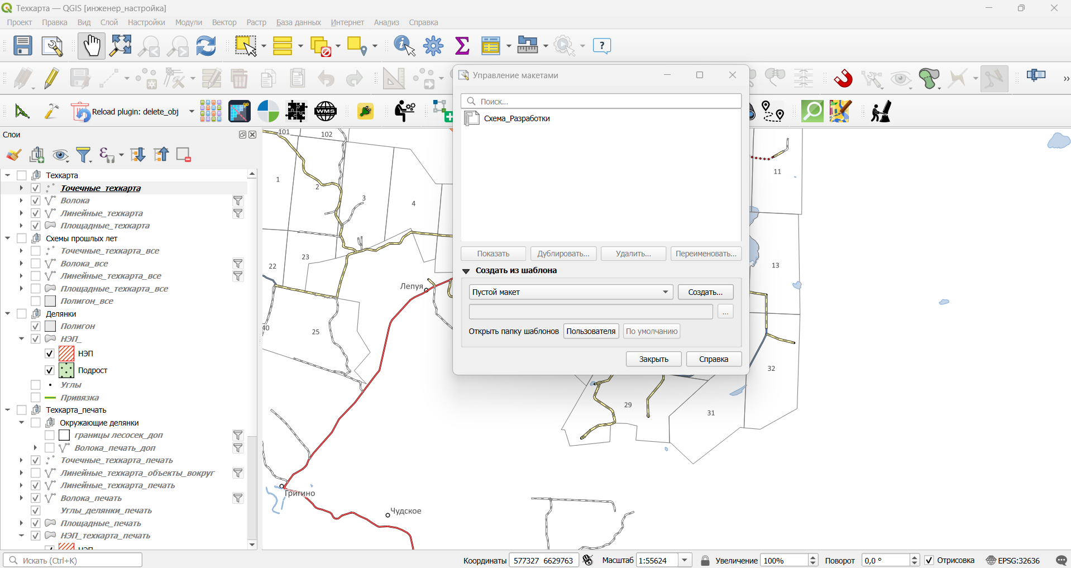Select the Pan Map hand tool
The height and width of the screenshot is (568, 1071).
91,46
